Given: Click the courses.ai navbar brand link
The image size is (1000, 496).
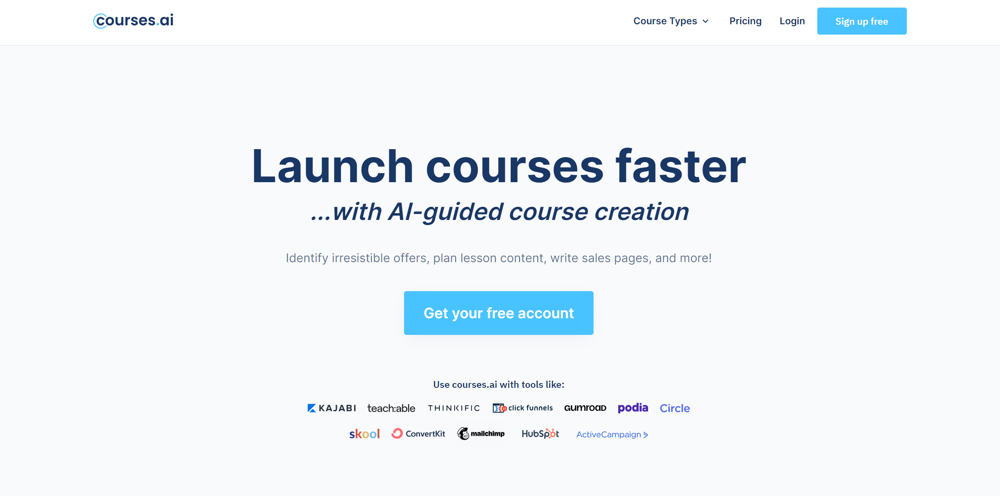Looking at the screenshot, I should click(134, 20).
